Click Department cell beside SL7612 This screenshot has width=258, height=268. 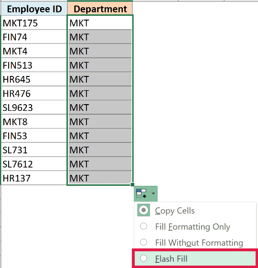(100, 164)
